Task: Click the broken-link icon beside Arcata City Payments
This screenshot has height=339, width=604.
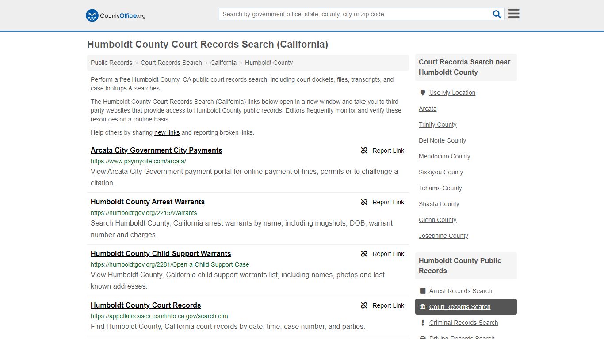Action: coord(364,151)
